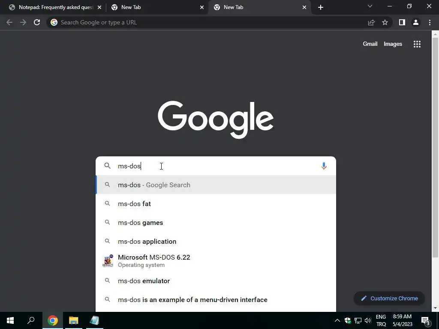Bookmark this tab with the star icon

click(x=385, y=22)
